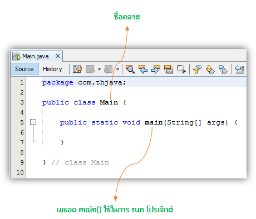Viewport: 256px width, 219px height.
Task: Switch to the Source view
Action: (24, 69)
